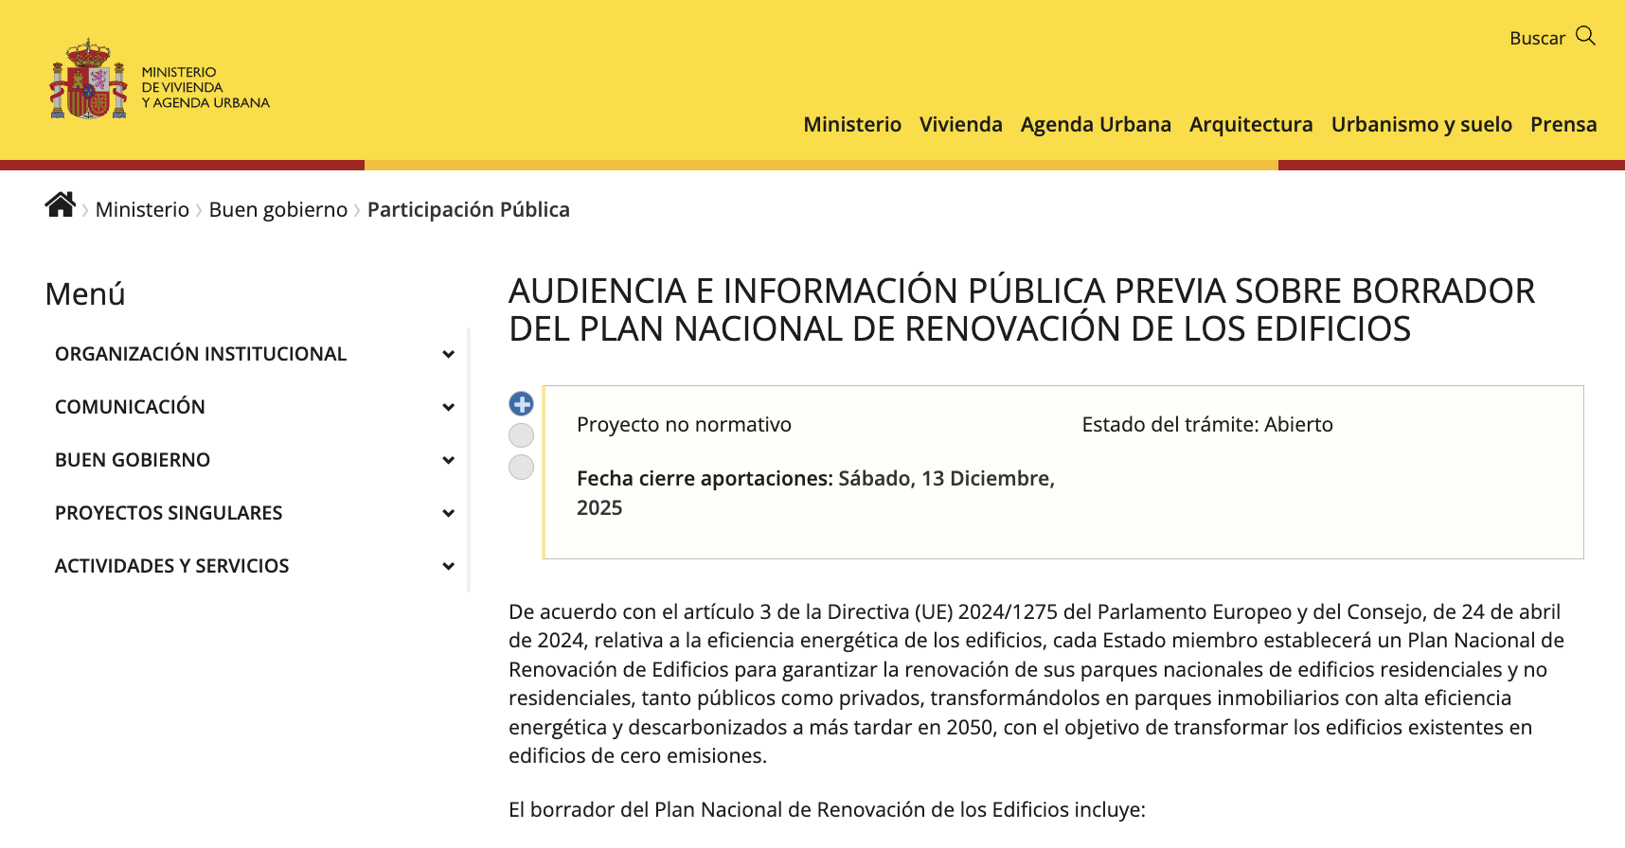
Task: Click paragraph beginning 'De acuerdo con el artículo 3'
Action: pos(1036,683)
